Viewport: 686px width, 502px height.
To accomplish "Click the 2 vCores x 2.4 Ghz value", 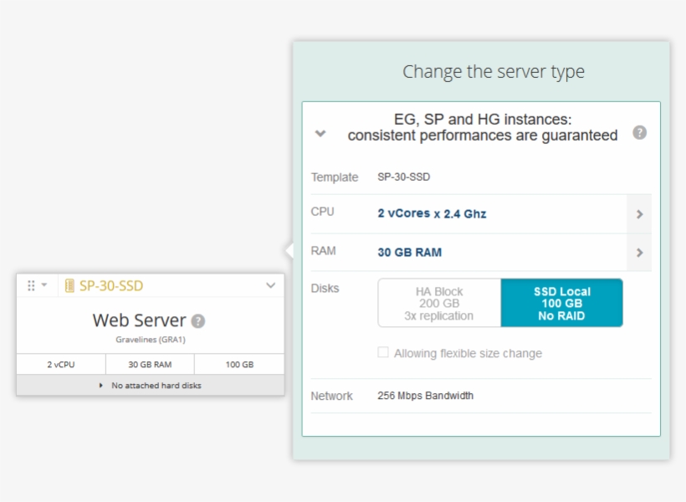I will click(432, 213).
